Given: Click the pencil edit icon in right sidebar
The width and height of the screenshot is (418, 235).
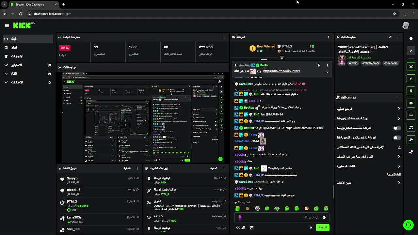Looking at the screenshot, I should point(411,51).
